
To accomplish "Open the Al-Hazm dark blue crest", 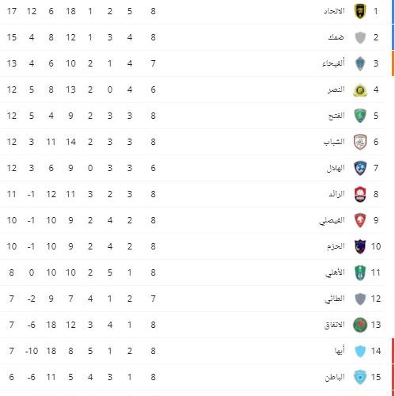I will pos(360,246).
